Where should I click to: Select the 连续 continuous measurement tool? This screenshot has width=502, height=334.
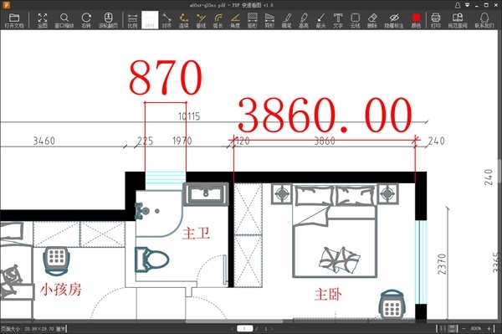click(184, 20)
